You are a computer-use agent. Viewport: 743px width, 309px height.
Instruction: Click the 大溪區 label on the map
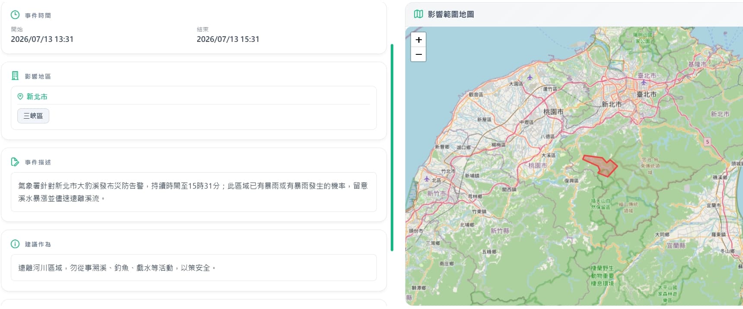tap(548, 155)
